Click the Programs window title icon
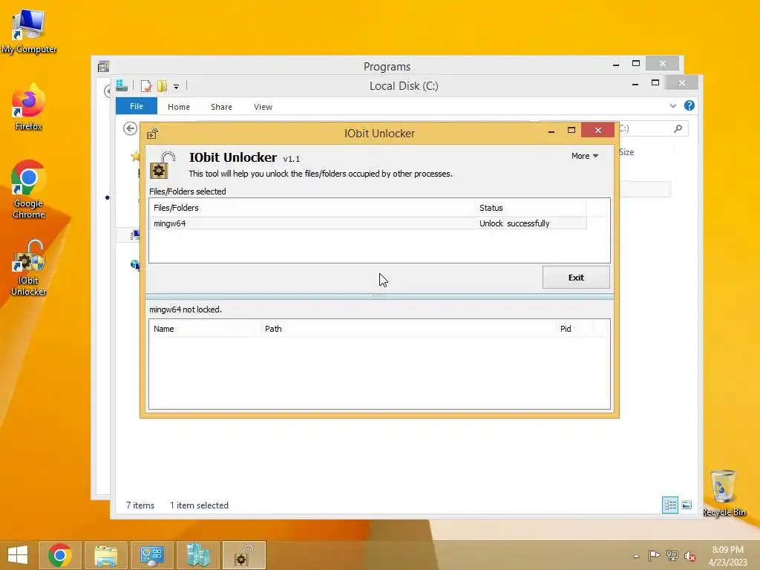 coord(103,66)
